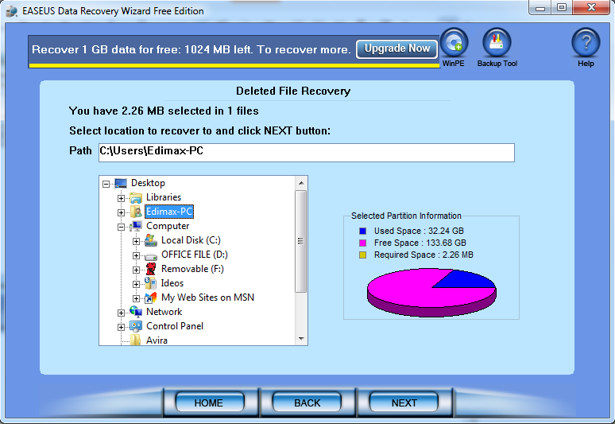Click the Upgrade Now button
The width and height of the screenshot is (615, 424).
pos(397,49)
